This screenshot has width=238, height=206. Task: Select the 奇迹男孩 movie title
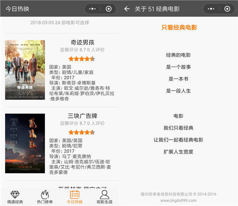coord(82,42)
